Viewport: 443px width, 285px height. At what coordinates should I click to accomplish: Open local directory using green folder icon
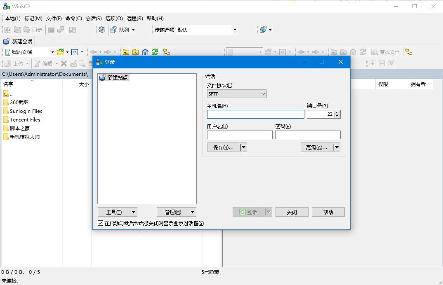(x=60, y=52)
